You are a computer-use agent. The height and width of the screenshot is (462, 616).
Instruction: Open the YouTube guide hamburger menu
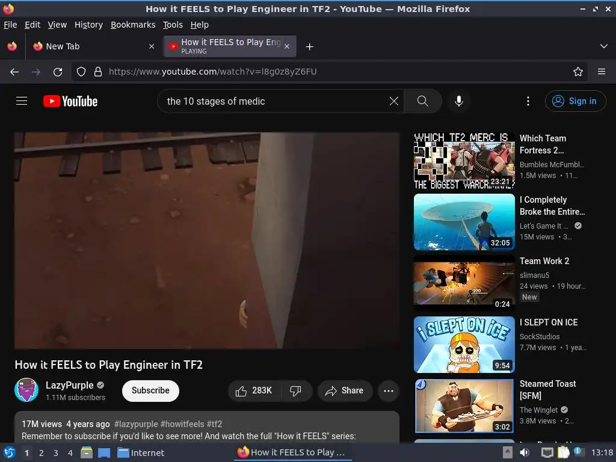[x=22, y=101]
